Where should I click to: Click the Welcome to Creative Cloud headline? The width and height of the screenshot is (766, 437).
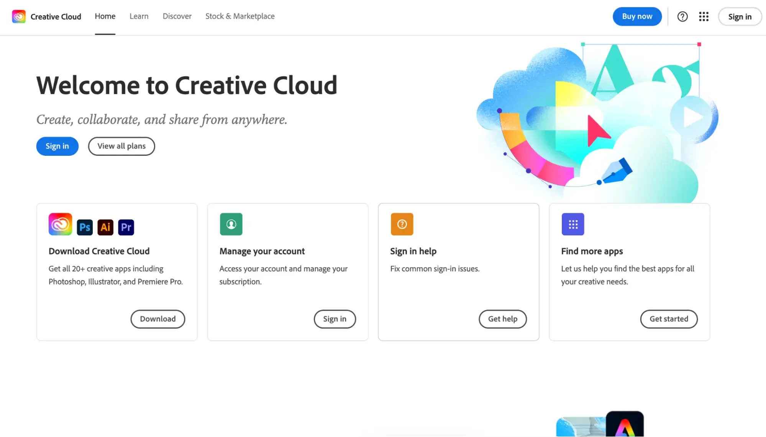187,85
